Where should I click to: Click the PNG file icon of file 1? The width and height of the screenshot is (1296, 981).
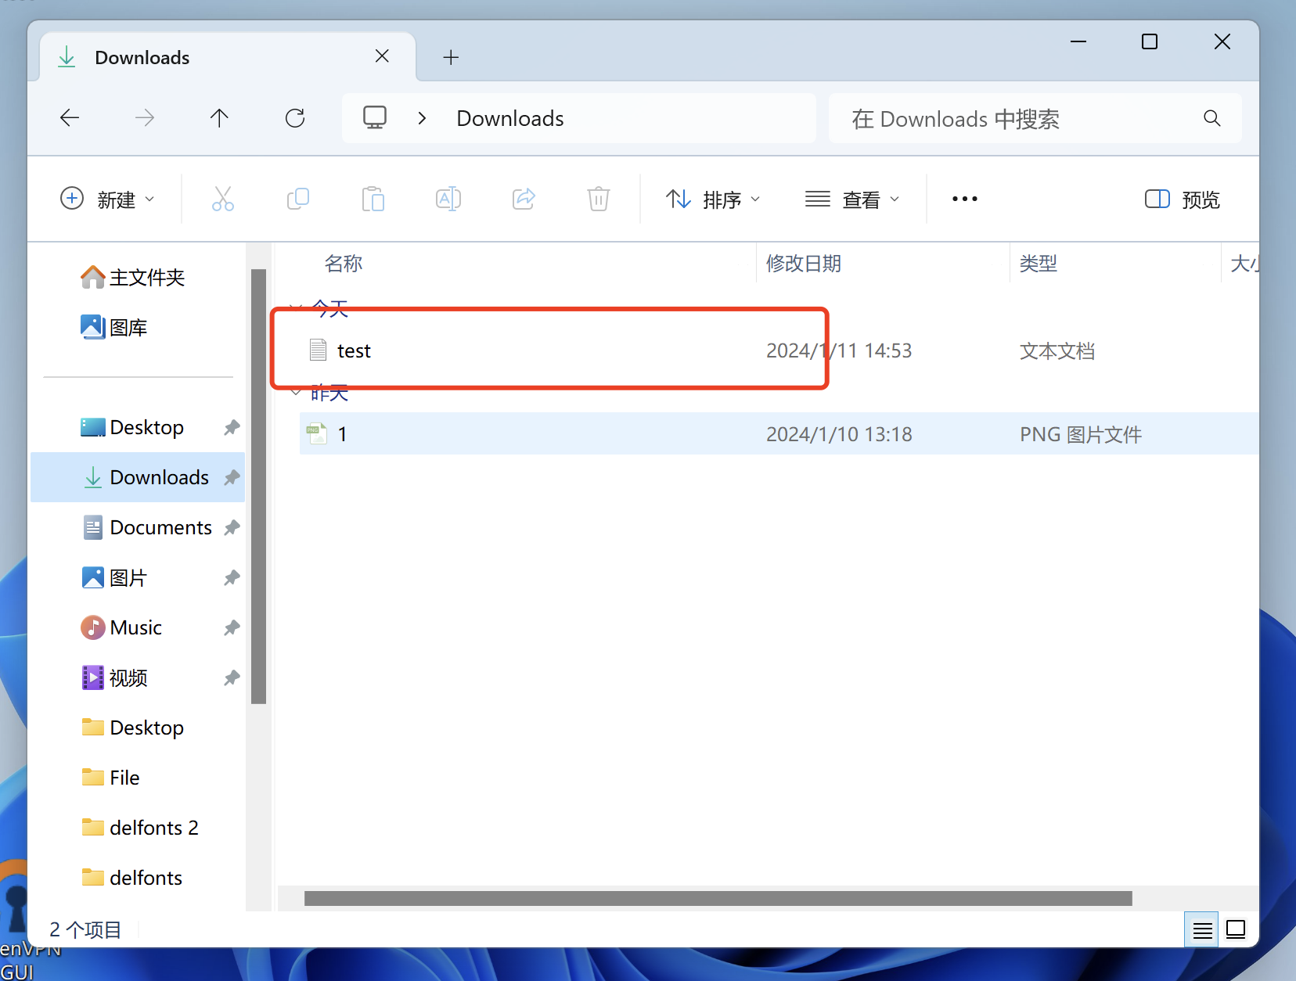pyautogui.click(x=317, y=434)
